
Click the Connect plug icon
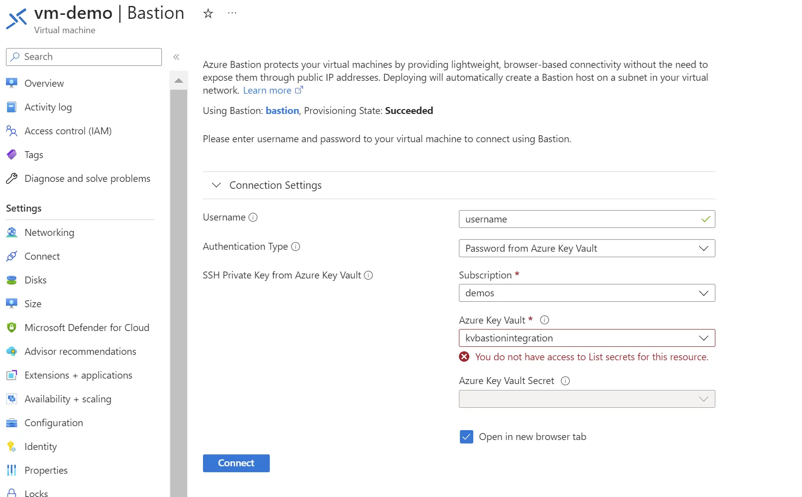(11, 256)
